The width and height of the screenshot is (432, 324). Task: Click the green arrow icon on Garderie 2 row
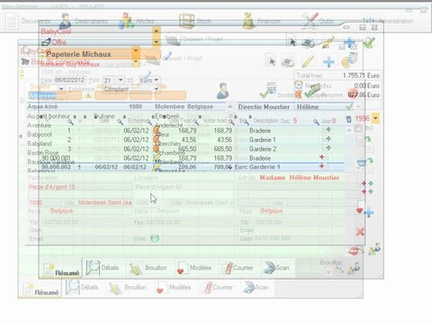(x=328, y=148)
